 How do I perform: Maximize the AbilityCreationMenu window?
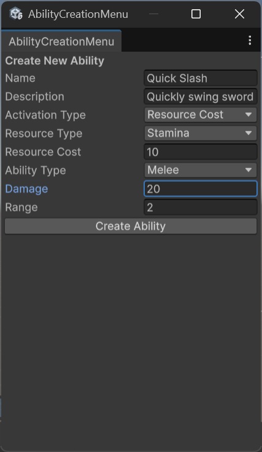196,14
